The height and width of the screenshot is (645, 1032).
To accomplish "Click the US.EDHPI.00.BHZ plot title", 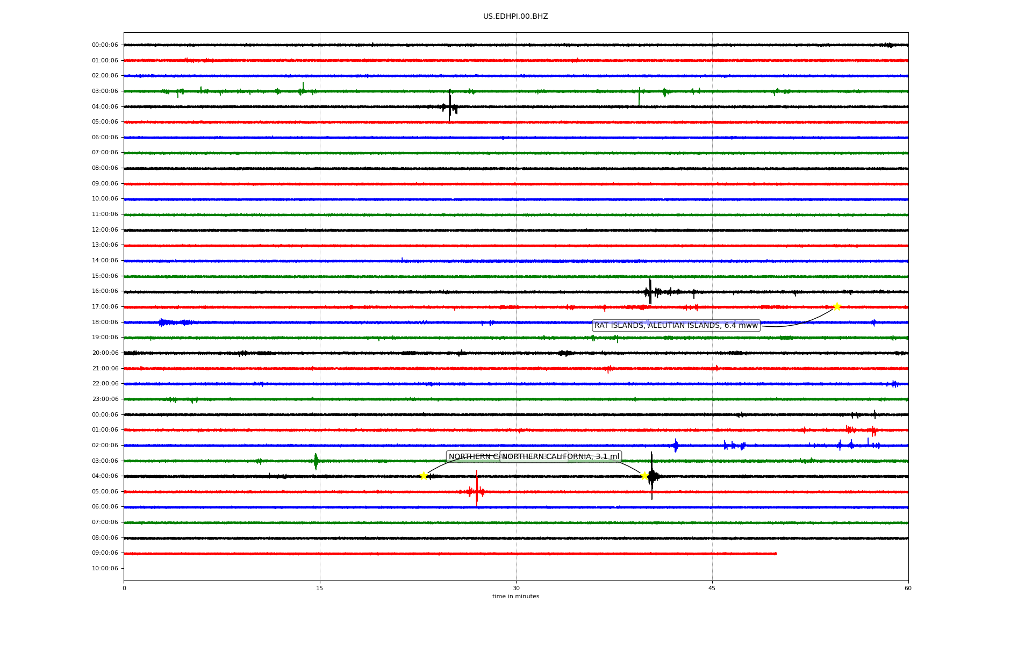I will (515, 17).
